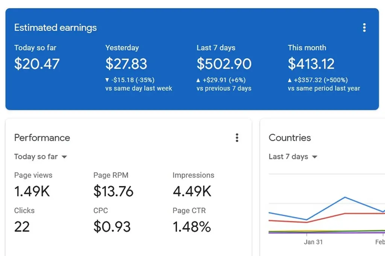
Task: Open the Estimated earnings three-dot menu
Action: [364, 27]
